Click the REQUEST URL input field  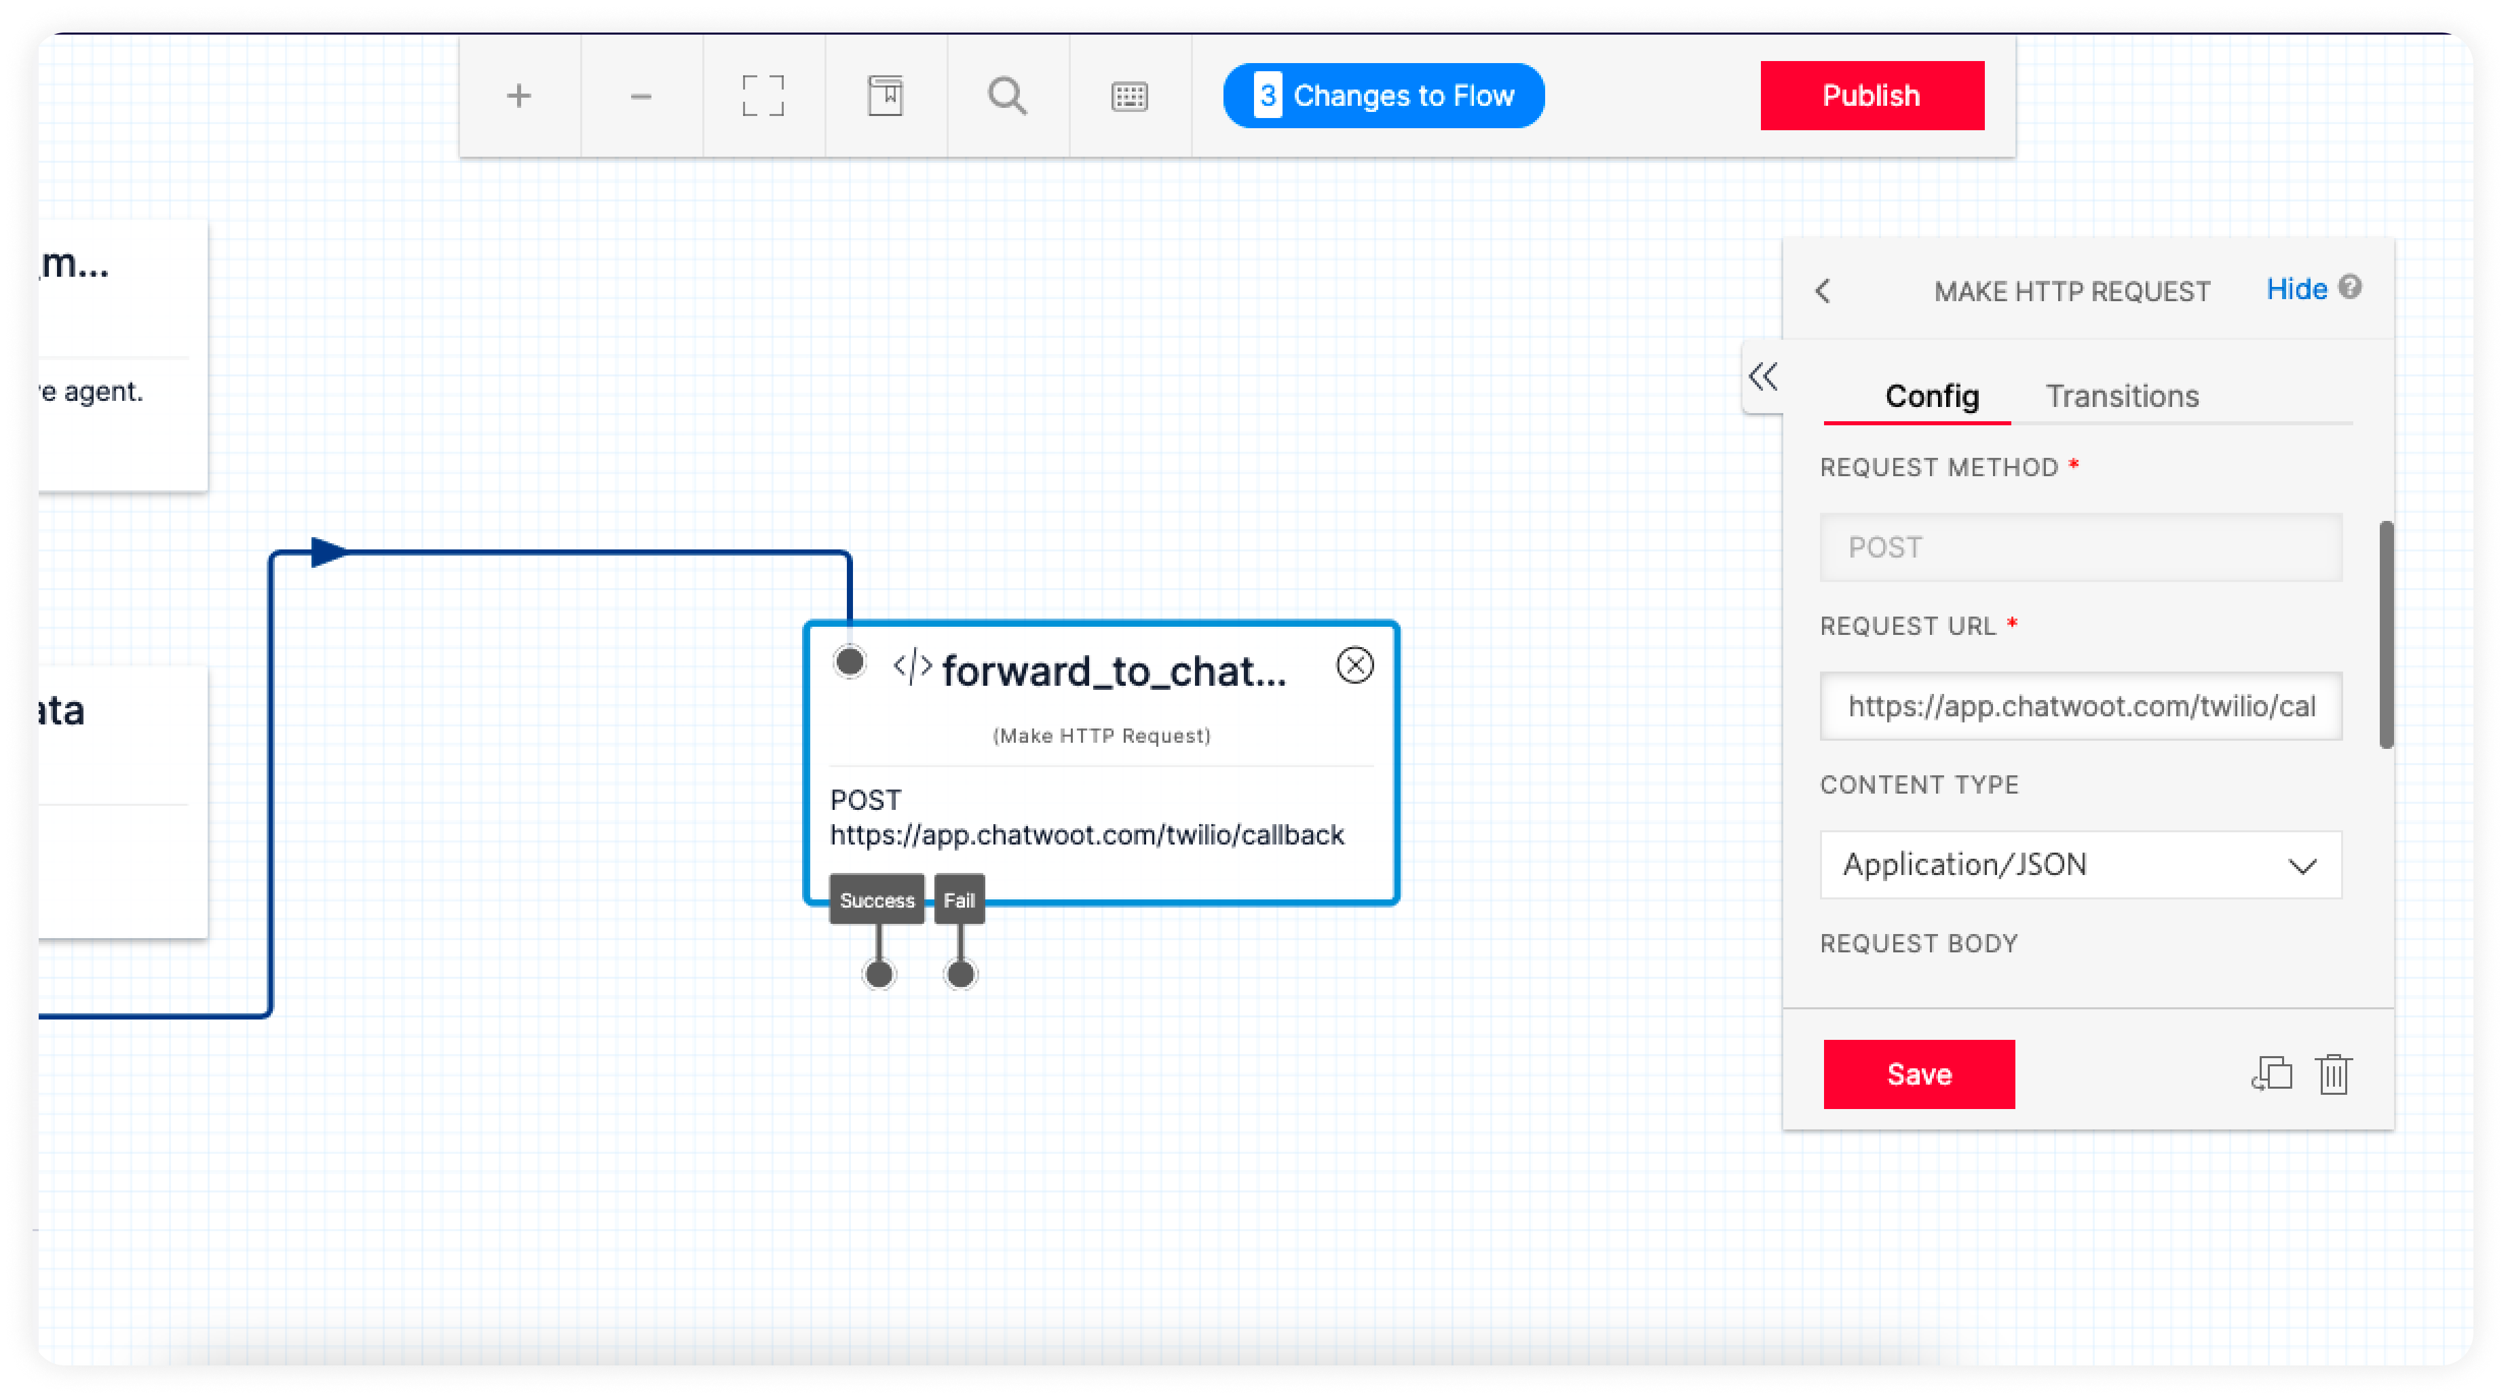2081,705
